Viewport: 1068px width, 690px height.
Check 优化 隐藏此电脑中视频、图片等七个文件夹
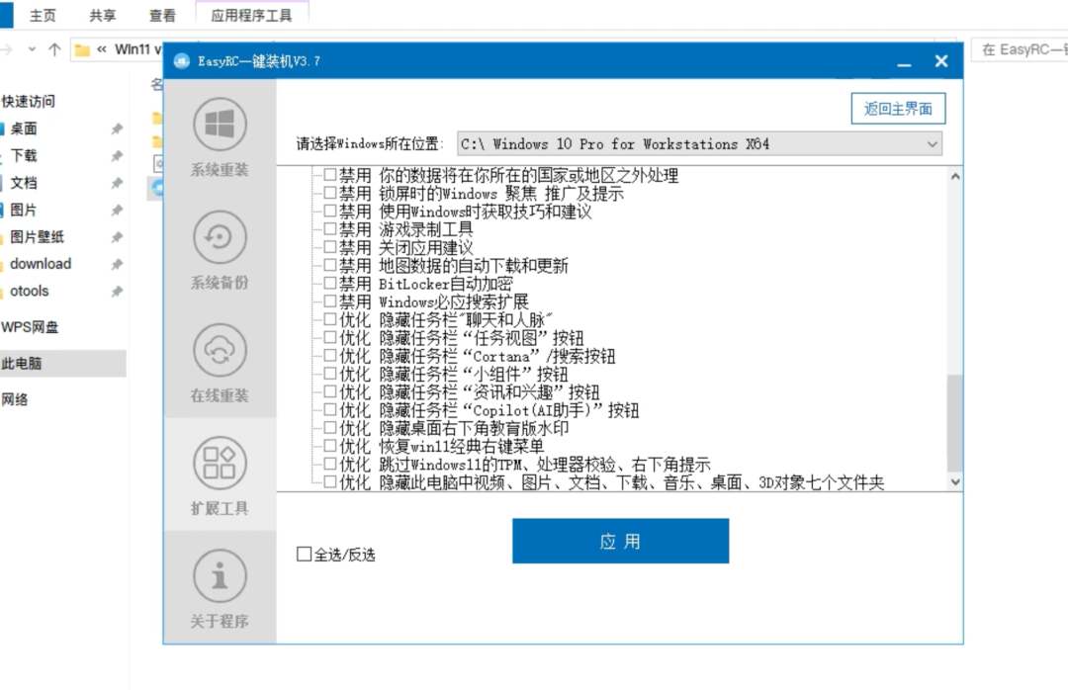(x=329, y=481)
